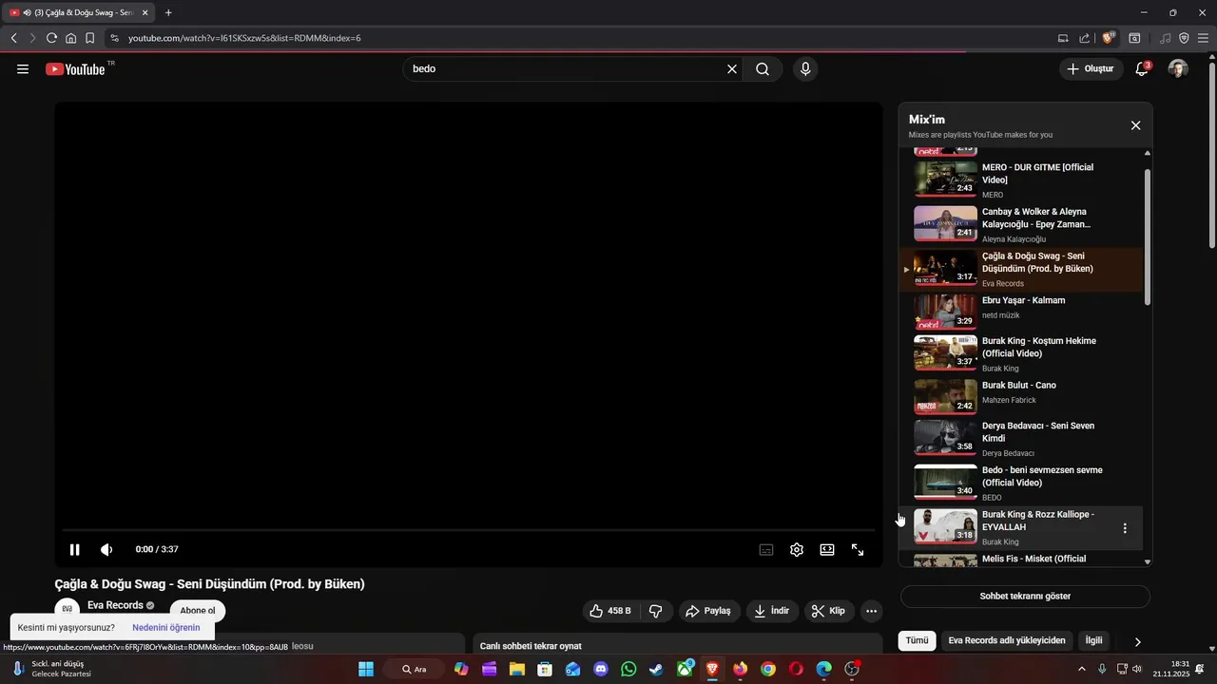
Task: Share the video with Paylaş
Action: [709, 611]
